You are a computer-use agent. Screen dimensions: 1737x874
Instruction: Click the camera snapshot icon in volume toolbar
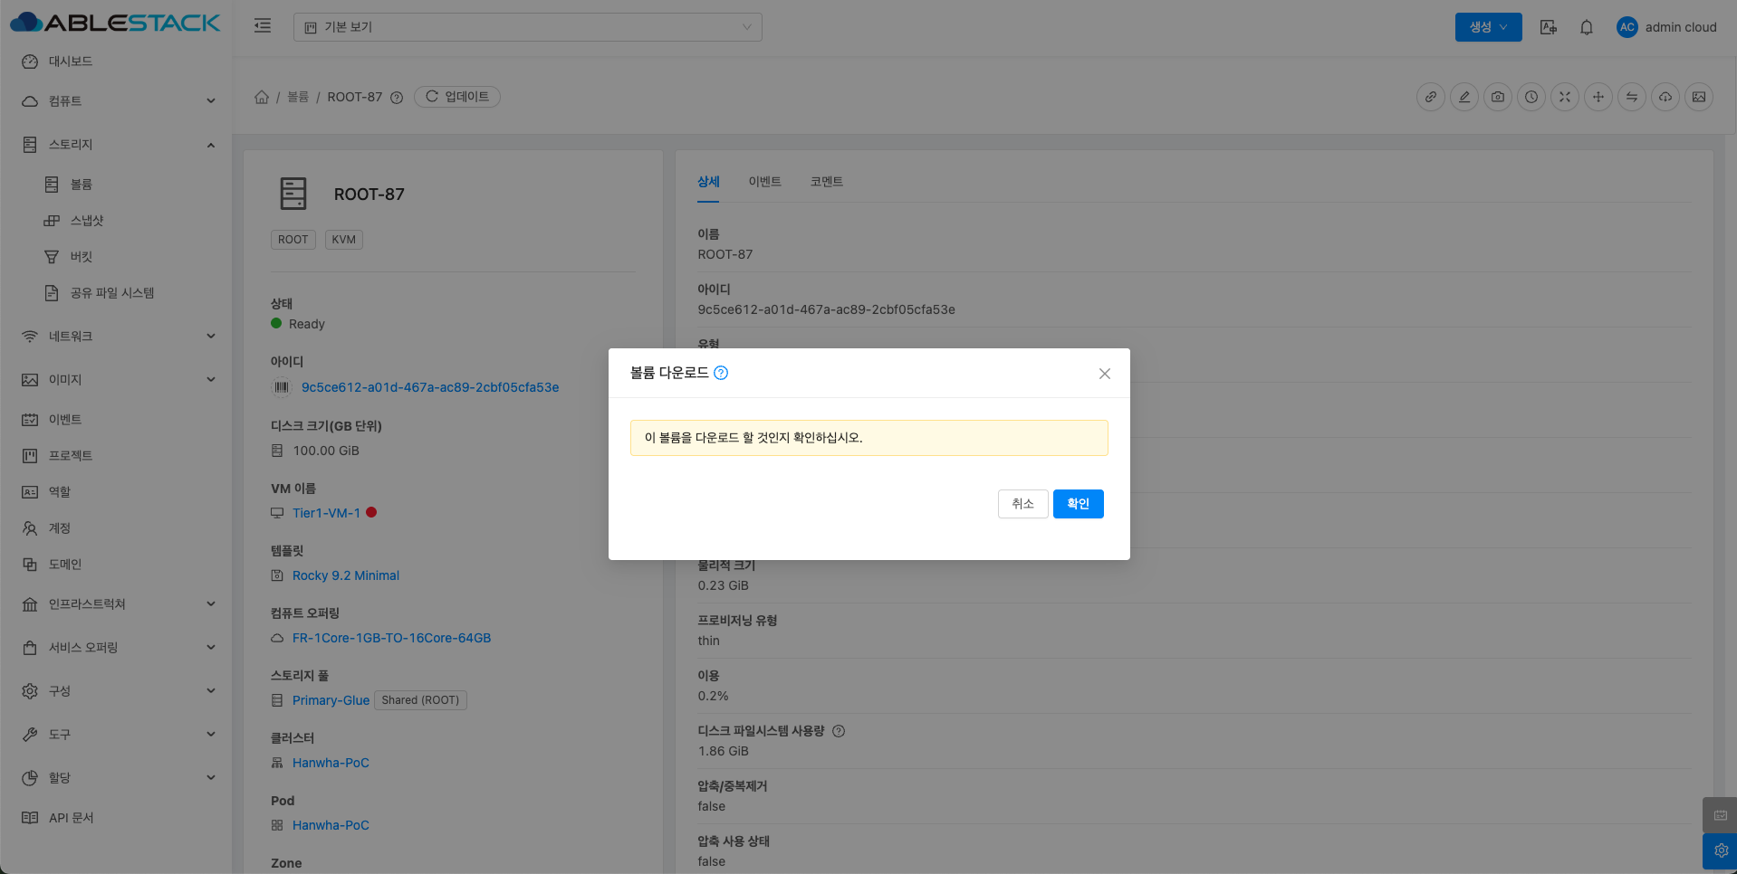click(1498, 97)
